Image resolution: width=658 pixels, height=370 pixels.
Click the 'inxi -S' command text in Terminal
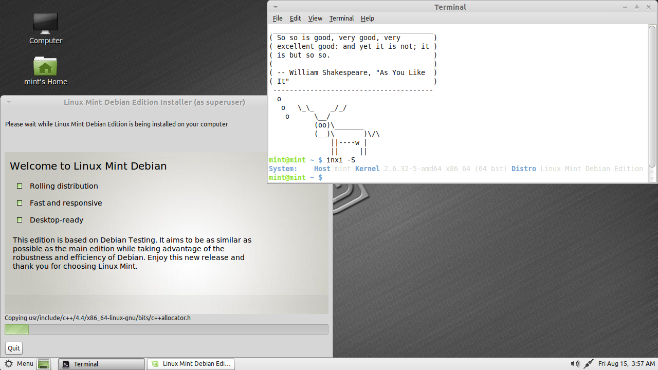341,160
